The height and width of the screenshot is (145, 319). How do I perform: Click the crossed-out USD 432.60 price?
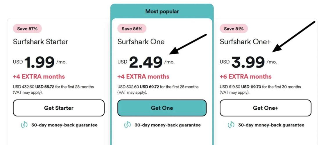click(23, 87)
